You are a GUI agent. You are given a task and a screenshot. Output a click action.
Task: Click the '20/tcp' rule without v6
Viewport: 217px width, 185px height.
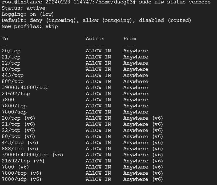tap(11, 51)
